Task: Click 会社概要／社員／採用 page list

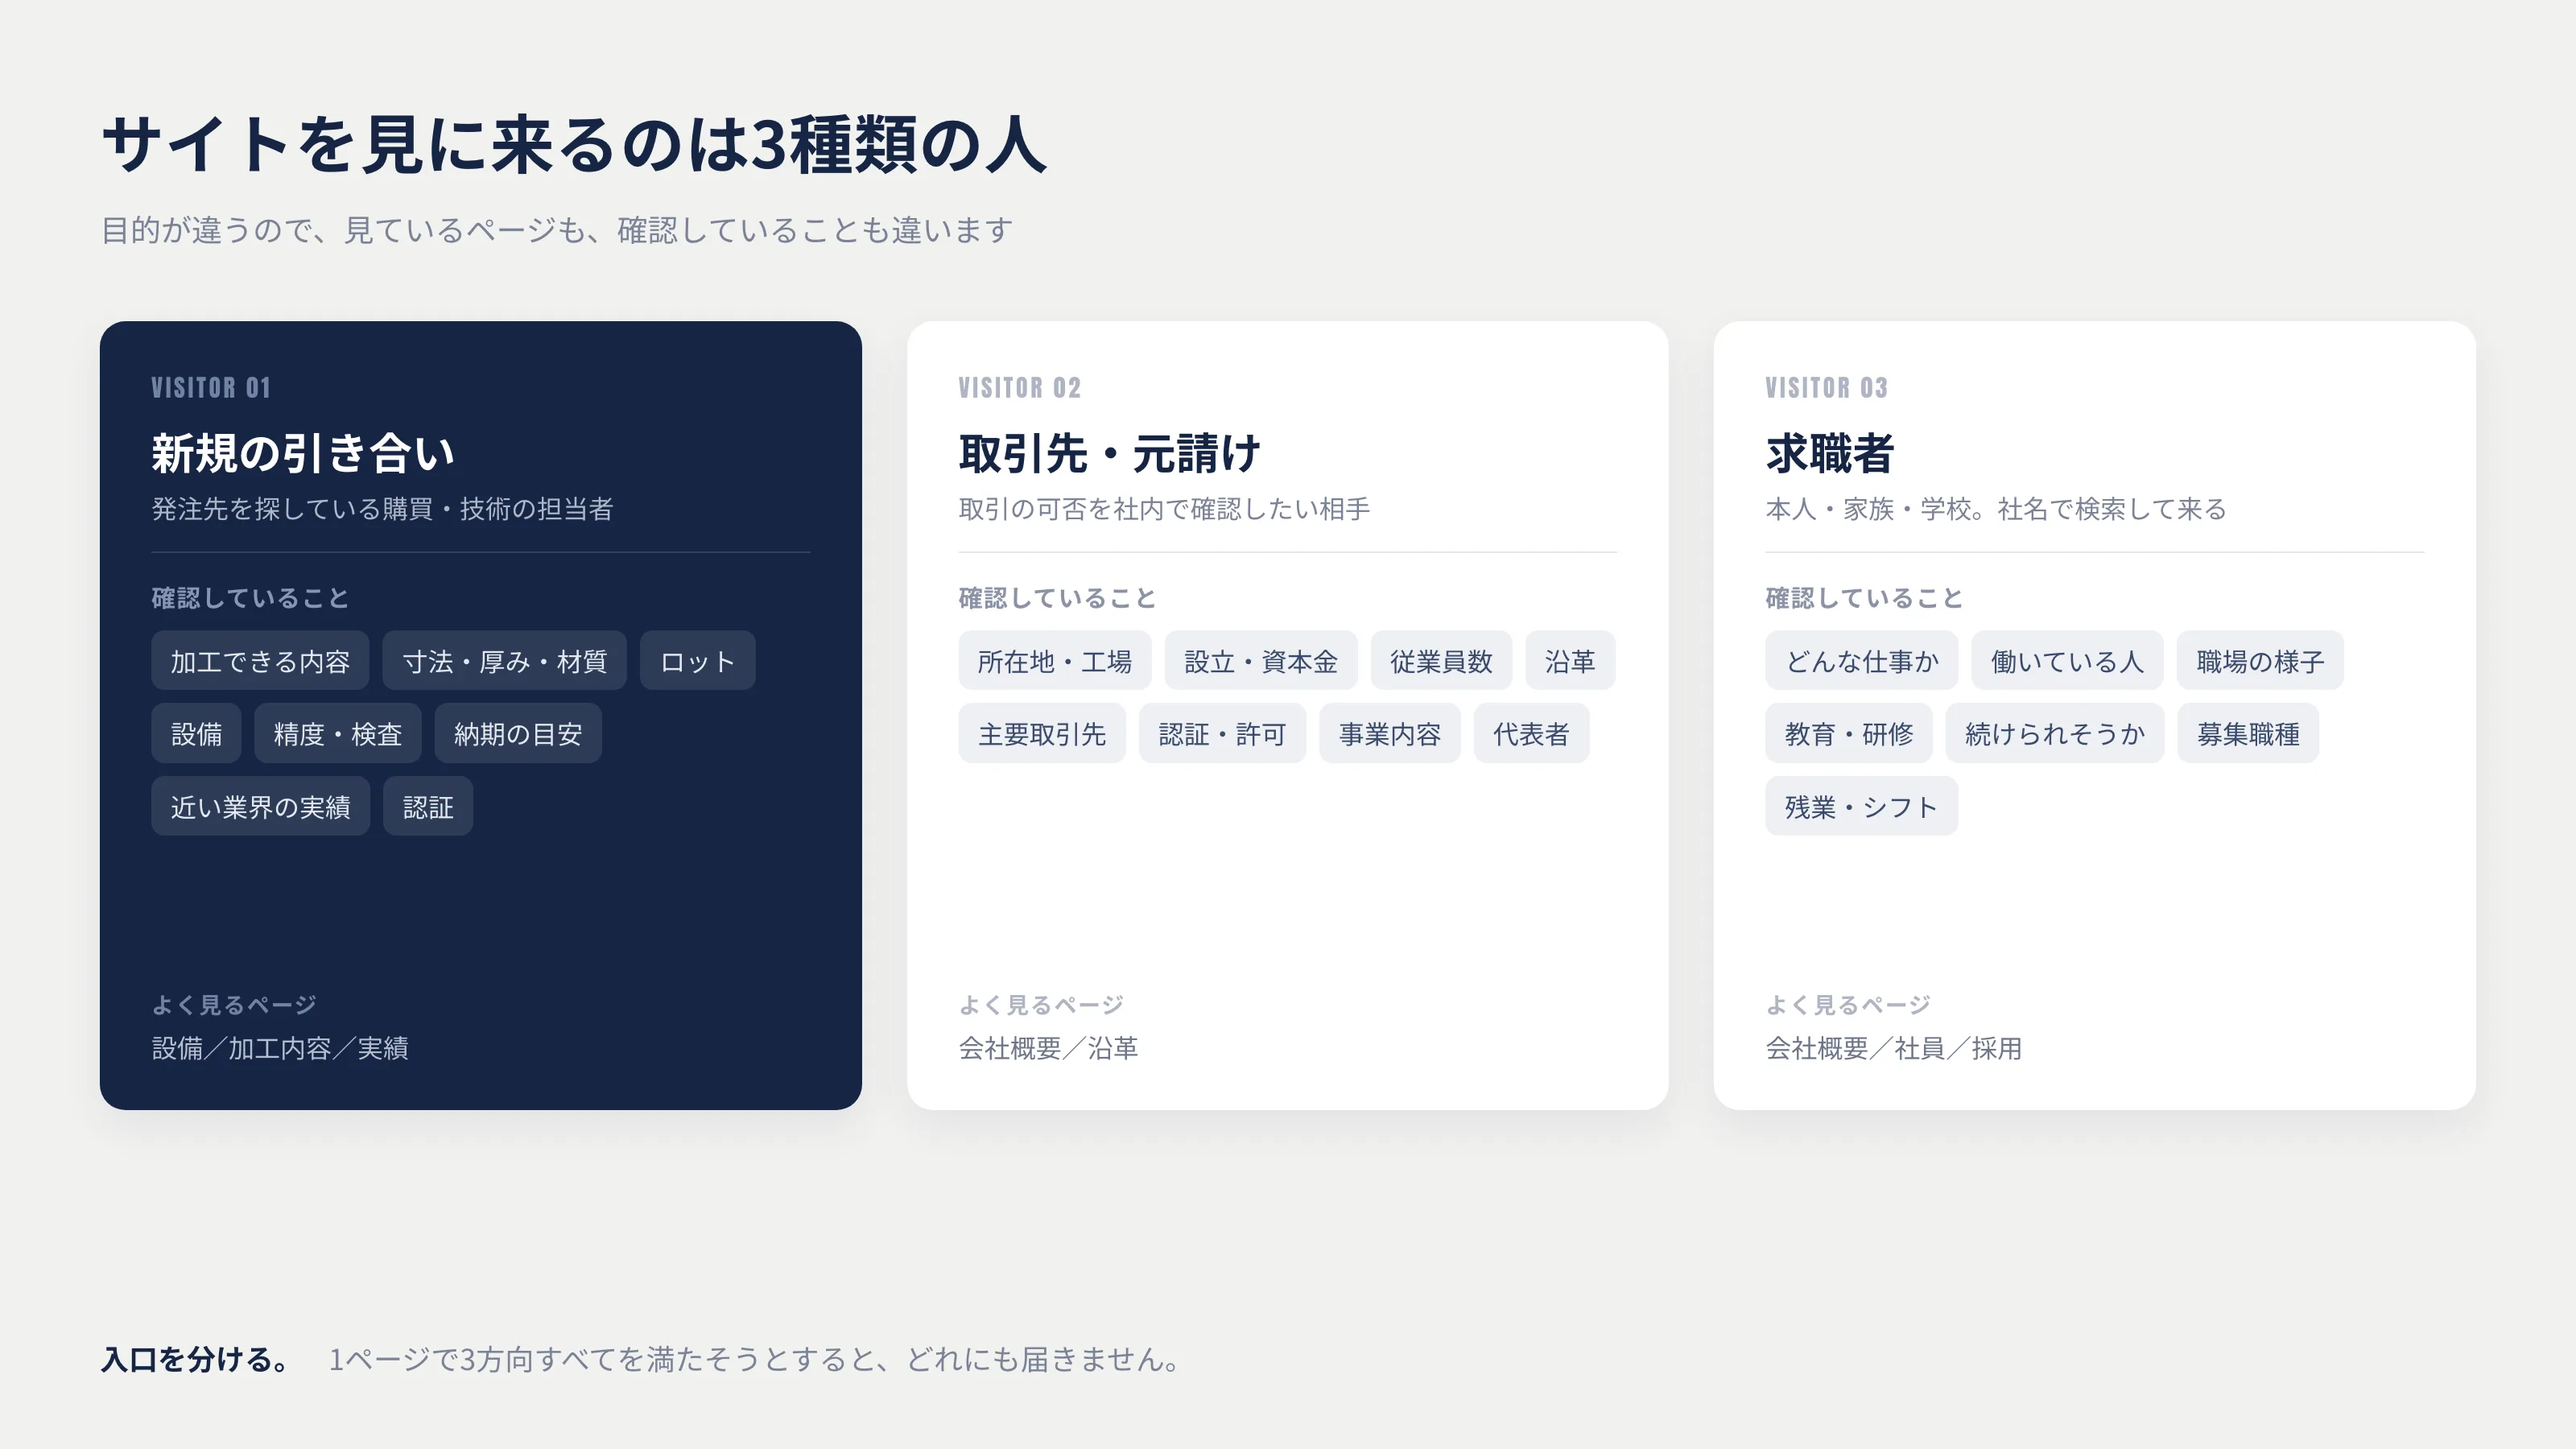Action: 1893,1048
